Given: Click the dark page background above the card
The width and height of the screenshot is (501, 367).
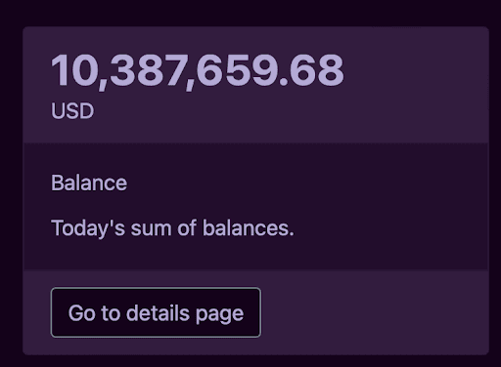Looking at the screenshot, I should (x=250, y=13).
